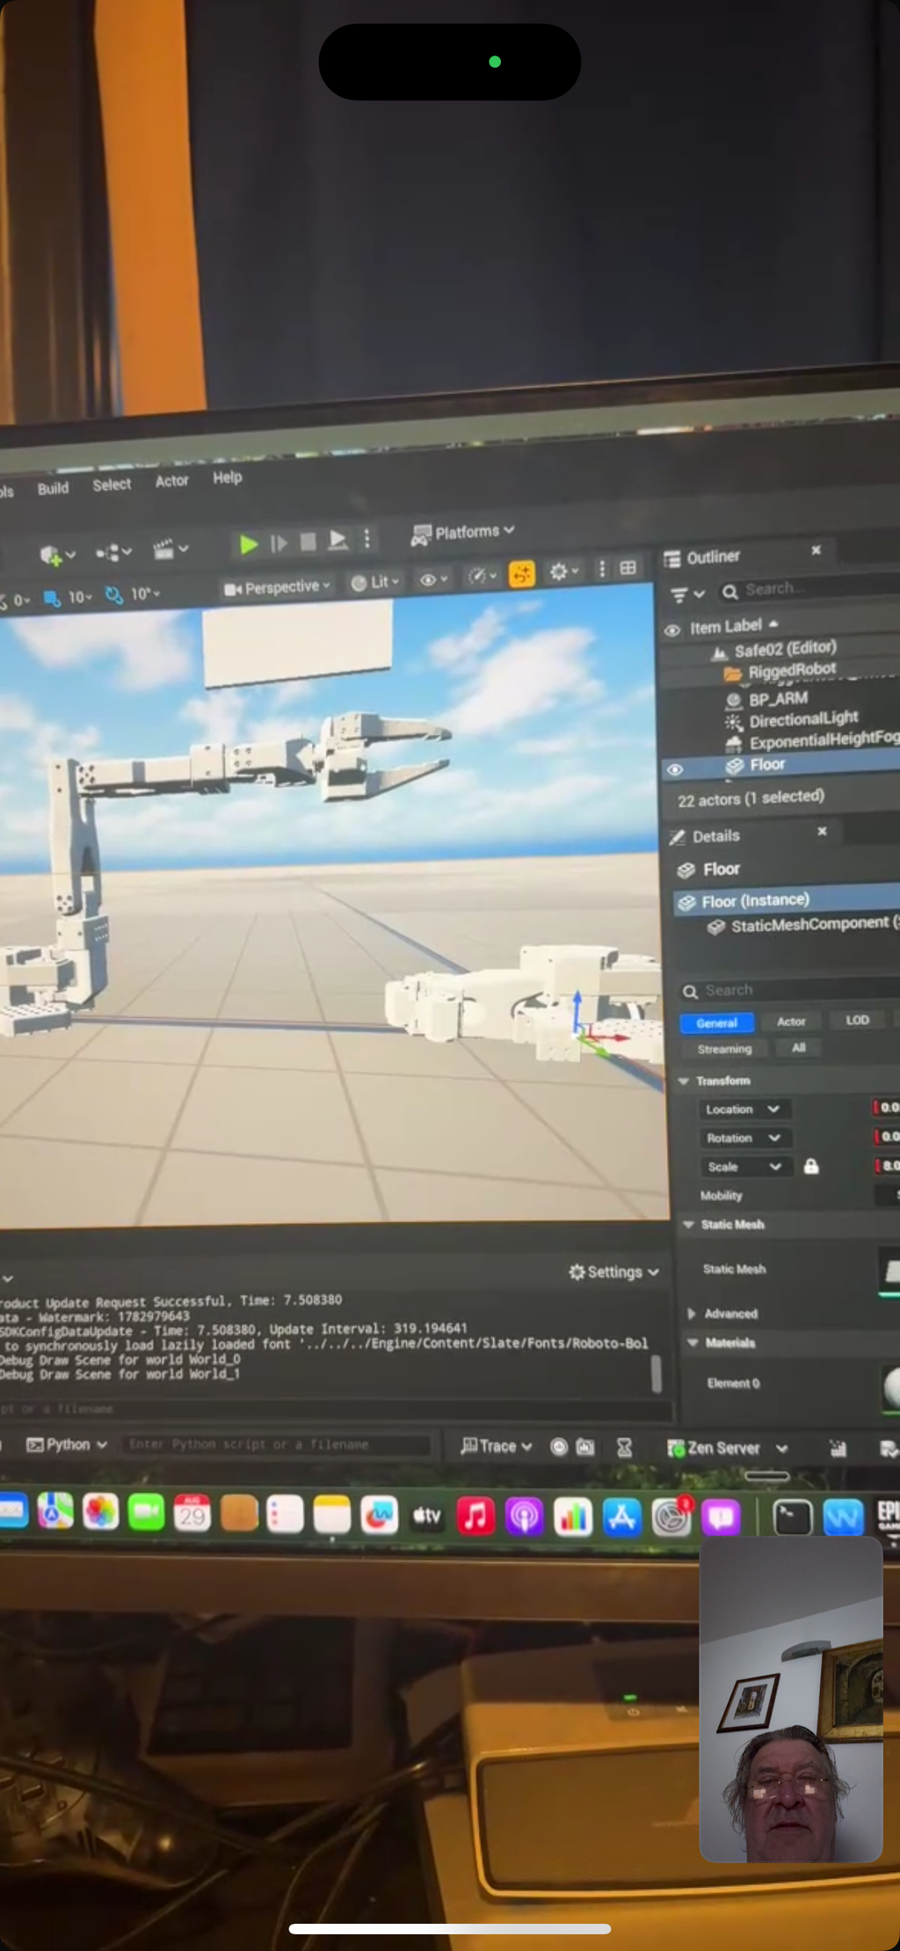The width and height of the screenshot is (900, 1951).
Task: Select Floor (Instance) component row
Action: [787, 900]
